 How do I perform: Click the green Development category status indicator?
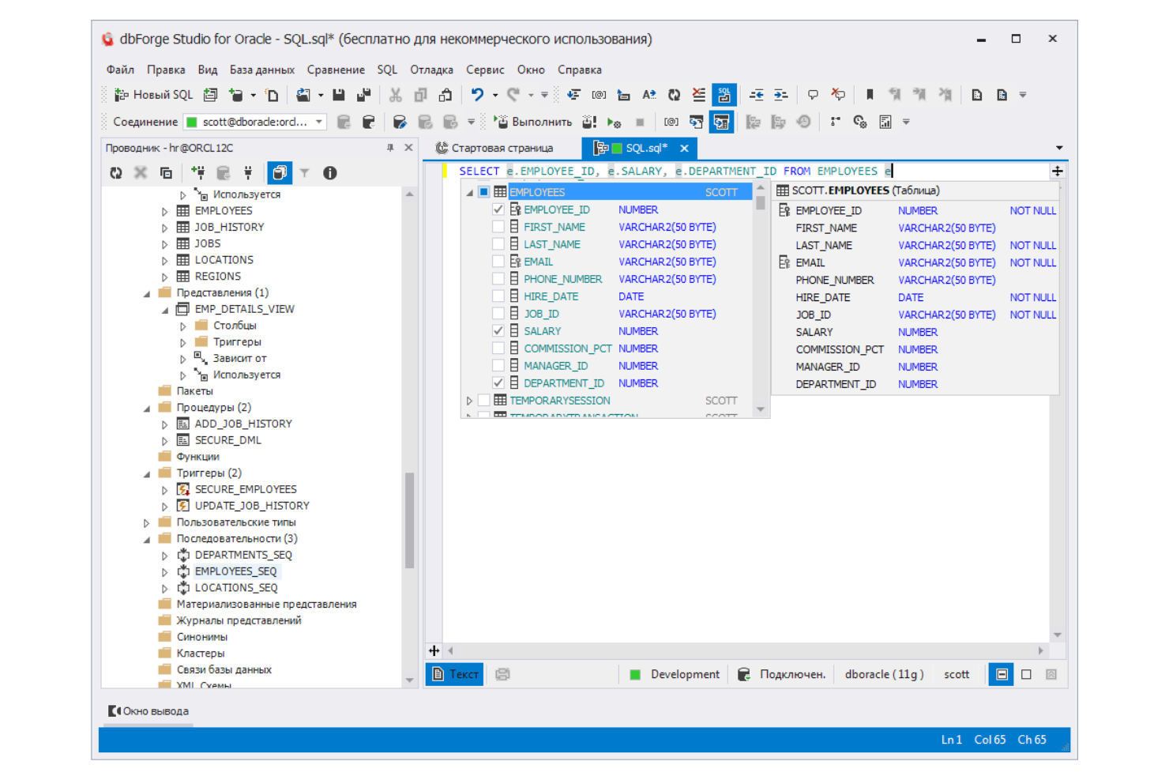click(x=635, y=674)
